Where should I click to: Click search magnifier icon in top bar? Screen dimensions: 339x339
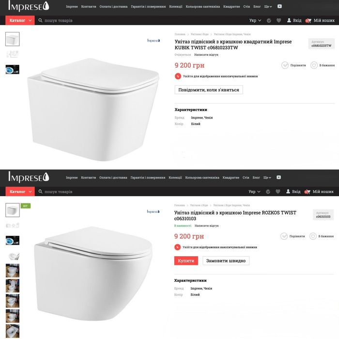coord(40,20)
